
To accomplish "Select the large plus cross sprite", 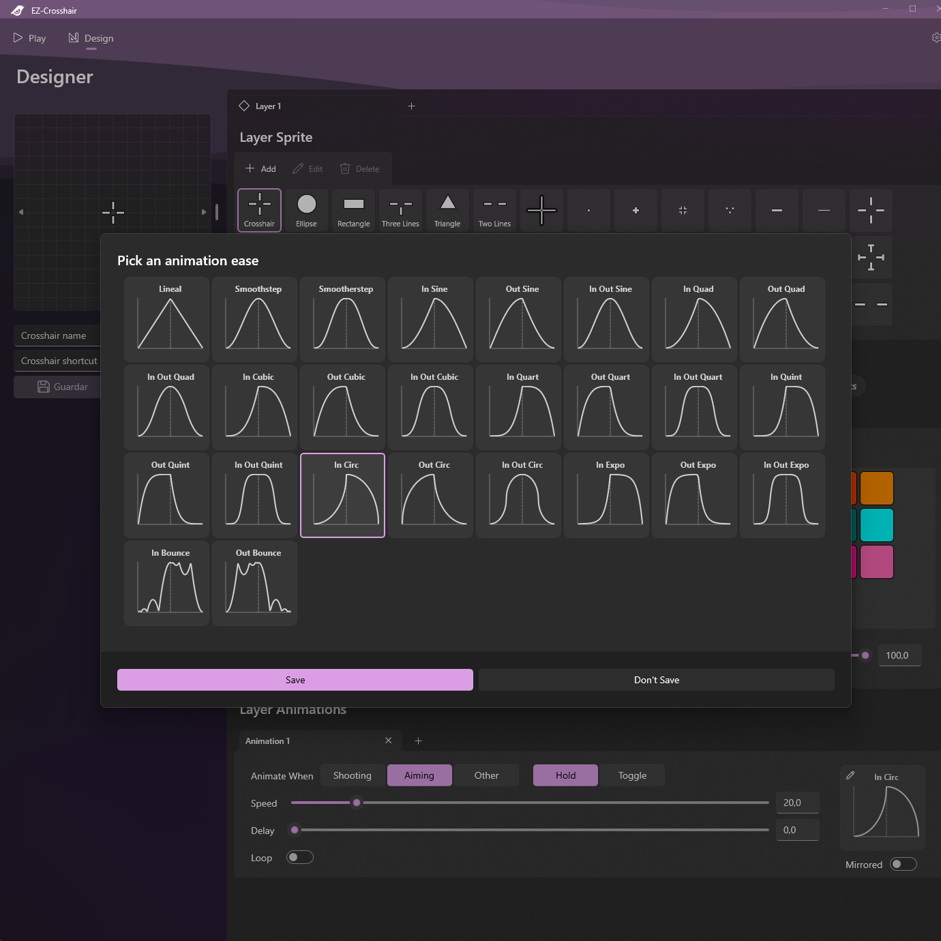I will point(541,210).
